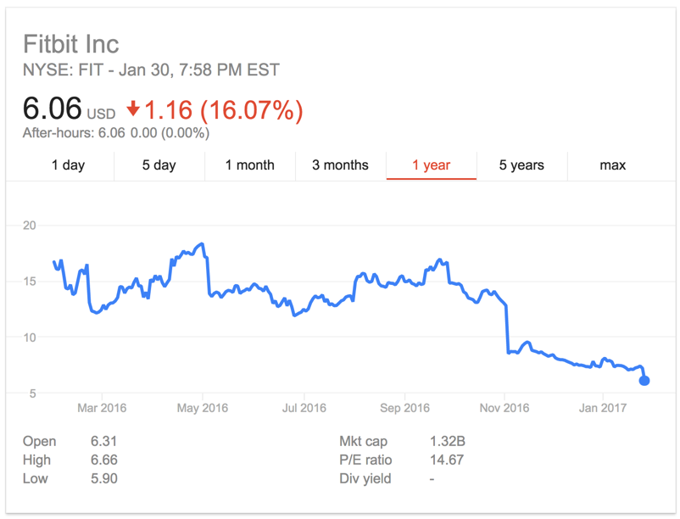This screenshot has width=680, height=519.
Task: Select the '1 day' chart range tab
Action: [70, 165]
